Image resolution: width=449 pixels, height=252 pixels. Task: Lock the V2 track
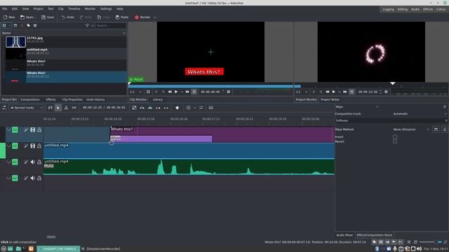(39, 130)
